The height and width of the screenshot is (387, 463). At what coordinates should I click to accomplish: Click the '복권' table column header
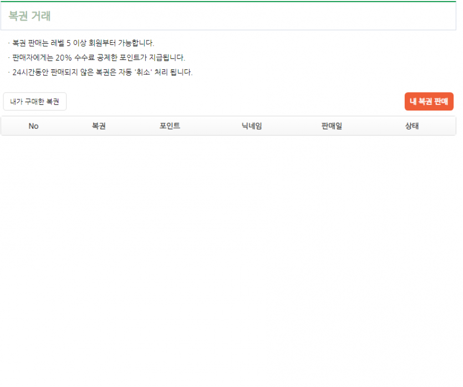(x=99, y=126)
